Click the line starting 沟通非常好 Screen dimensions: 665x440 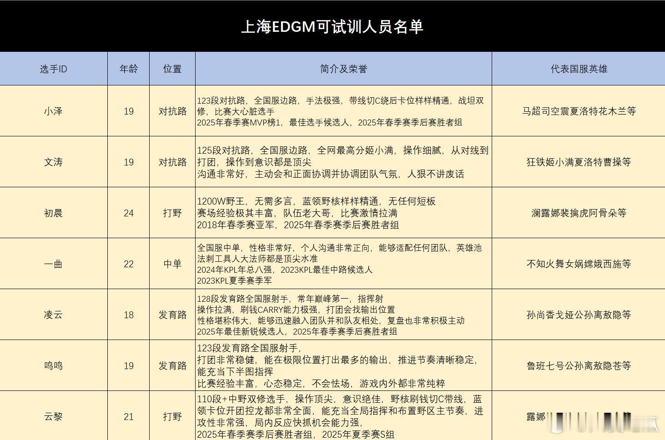pos(331,174)
